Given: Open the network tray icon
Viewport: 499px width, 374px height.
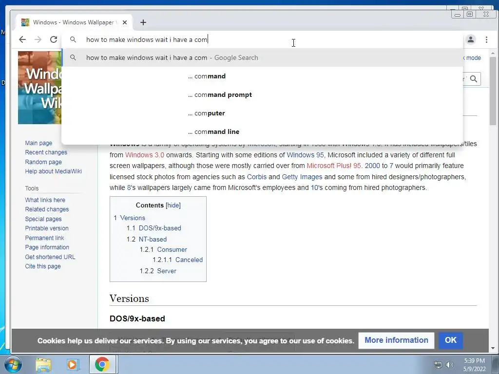Looking at the screenshot, I should (x=438, y=365).
